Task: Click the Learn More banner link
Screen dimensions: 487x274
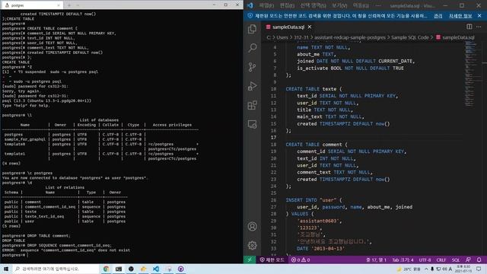Action: pyautogui.click(x=460, y=15)
